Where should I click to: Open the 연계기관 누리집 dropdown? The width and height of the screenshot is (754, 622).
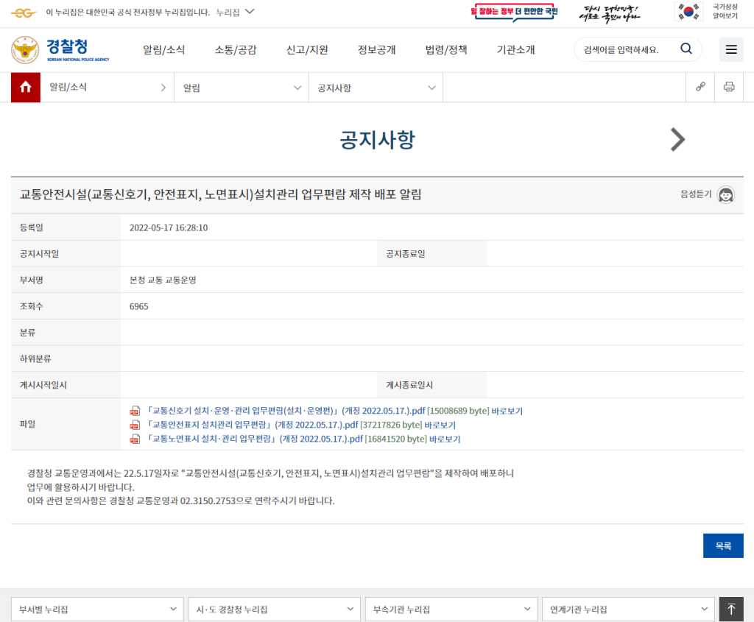(627, 609)
